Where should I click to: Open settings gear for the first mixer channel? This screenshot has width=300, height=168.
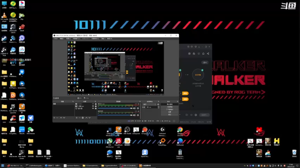click(x=138, y=108)
